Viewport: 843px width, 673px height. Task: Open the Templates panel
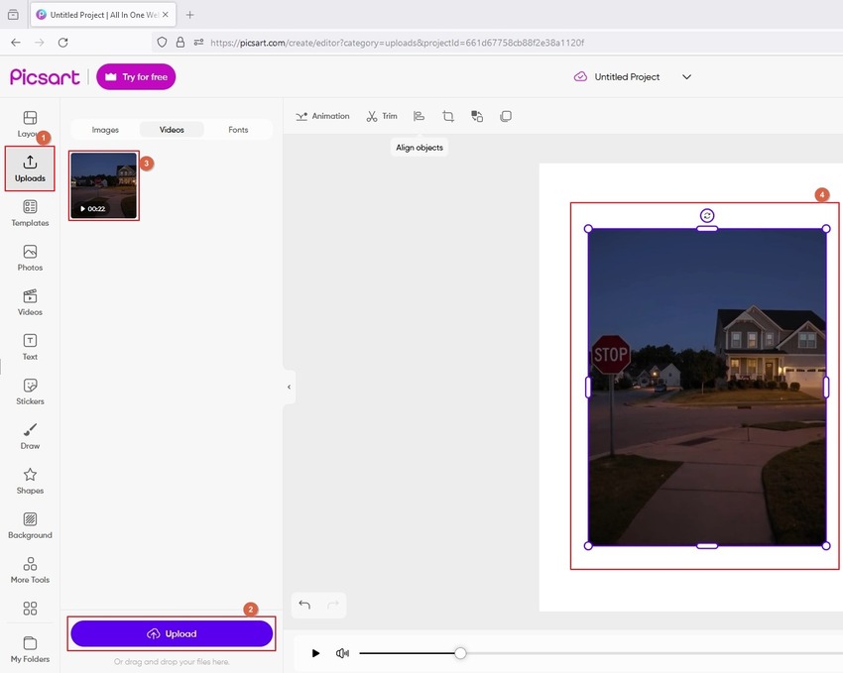tap(30, 213)
